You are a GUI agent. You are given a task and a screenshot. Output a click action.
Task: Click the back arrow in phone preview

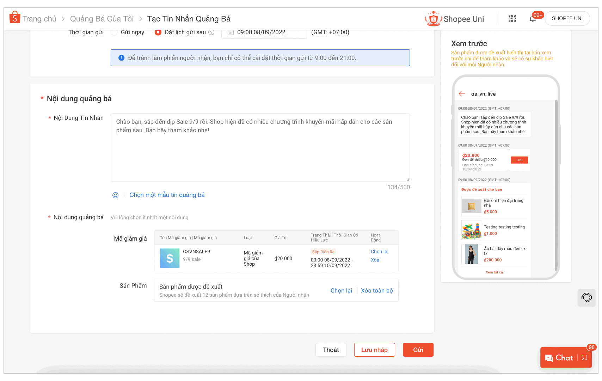tap(462, 94)
